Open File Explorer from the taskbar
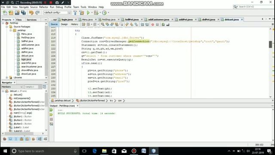275x155 pixels. 104,151
